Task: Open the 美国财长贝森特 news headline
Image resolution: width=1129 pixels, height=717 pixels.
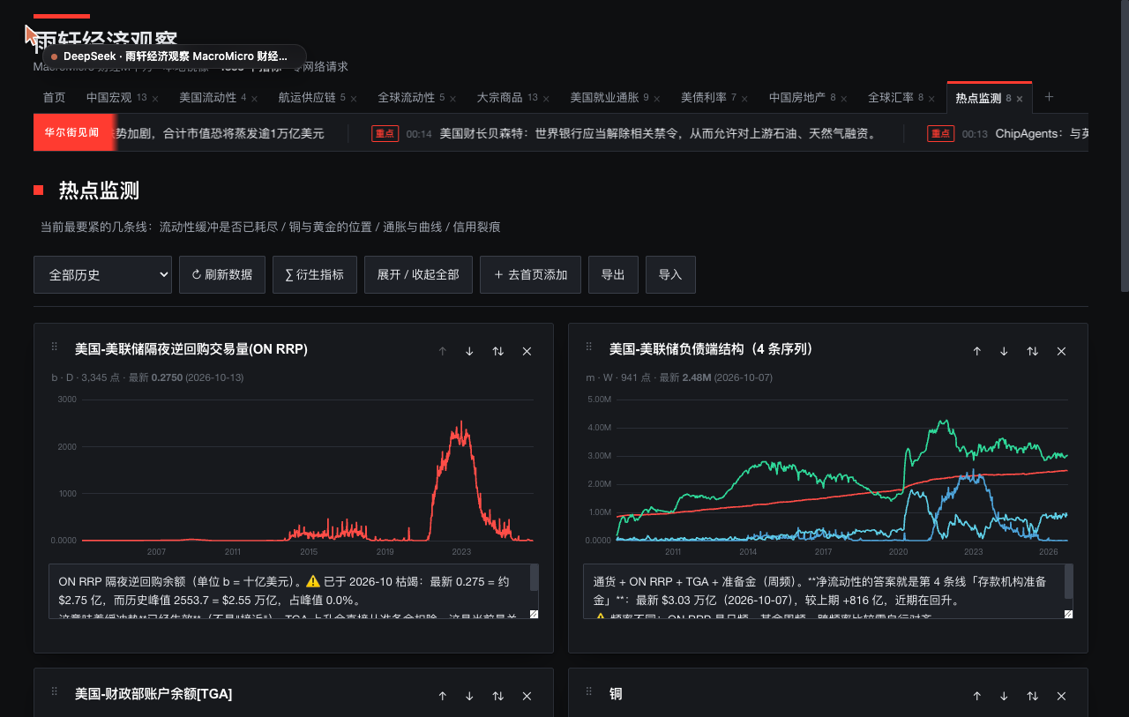Action: [658, 133]
